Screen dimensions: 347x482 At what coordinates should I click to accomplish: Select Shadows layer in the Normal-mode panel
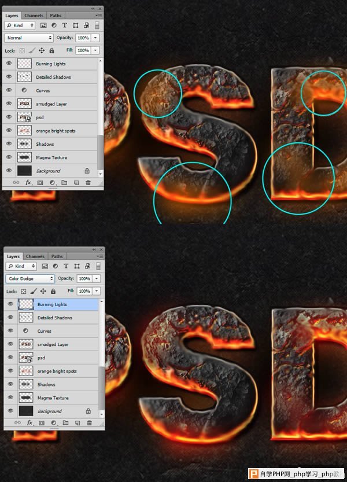50,144
